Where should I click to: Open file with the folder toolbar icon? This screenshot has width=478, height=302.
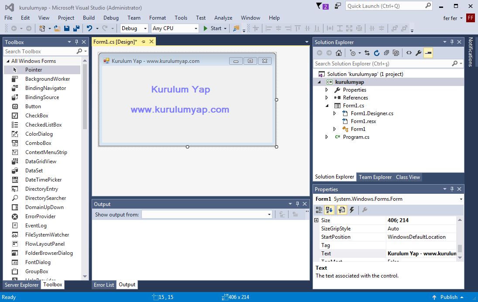(57, 28)
